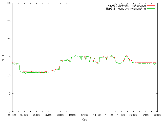The width and height of the screenshot is (162, 121).
Task: Click the 16:00 time tick label
Action: coord(109,115)
